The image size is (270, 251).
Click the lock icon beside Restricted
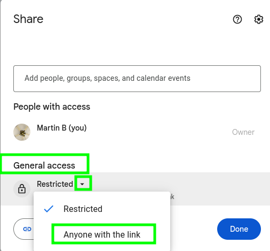pos(22,189)
